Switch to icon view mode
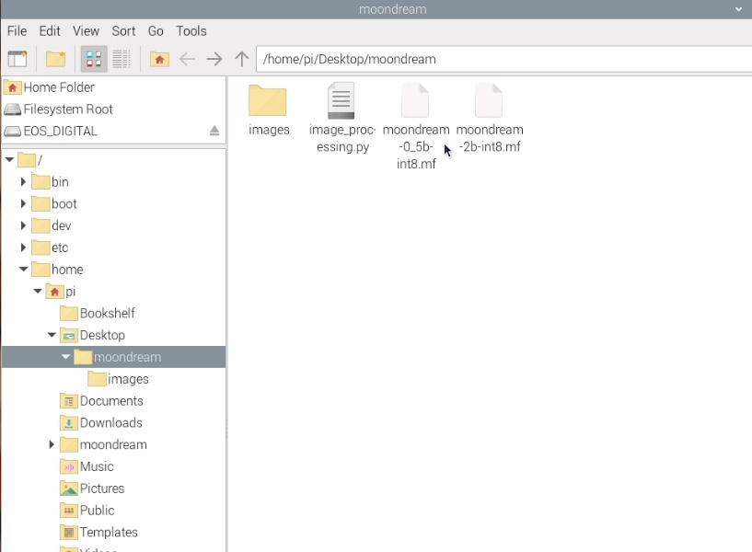The height and width of the screenshot is (552, 752). (93, 59)
